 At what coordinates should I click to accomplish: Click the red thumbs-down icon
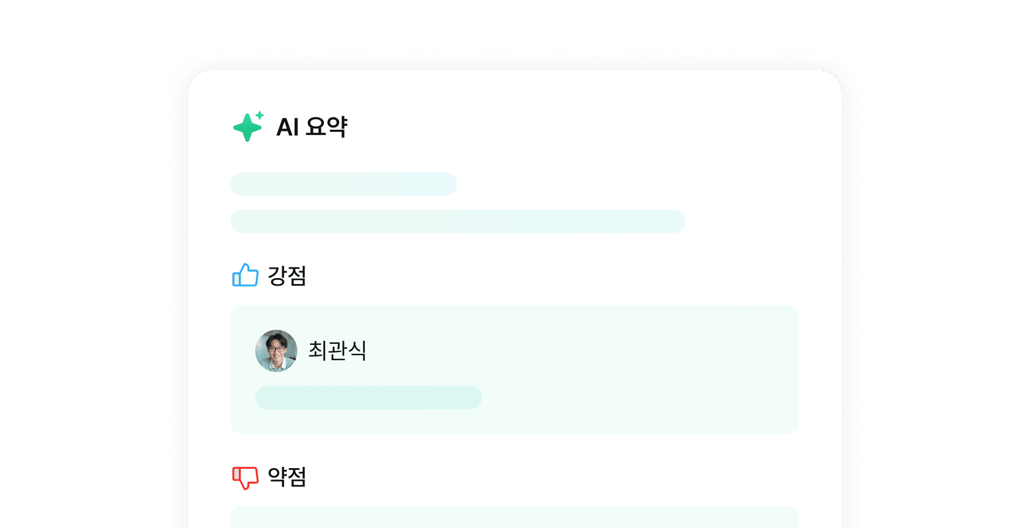click(x=245, y=477)
